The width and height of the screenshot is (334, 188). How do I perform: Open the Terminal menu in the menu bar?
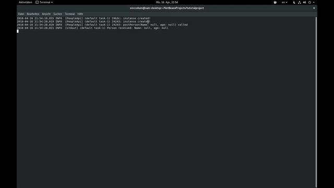[69, 14]
